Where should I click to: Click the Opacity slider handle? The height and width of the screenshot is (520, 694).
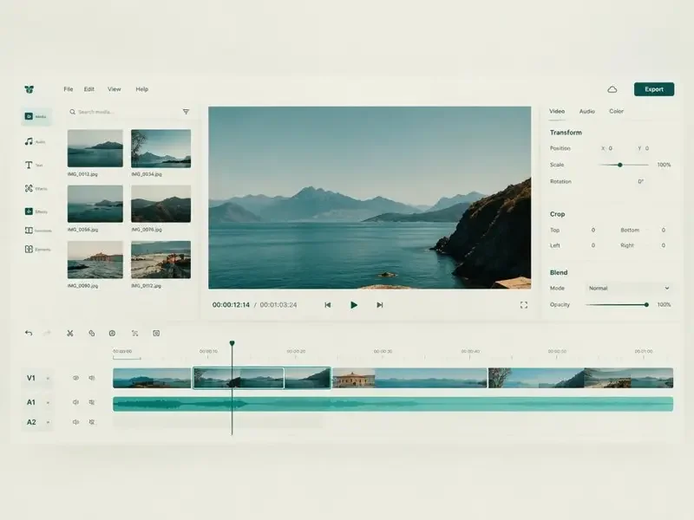646,305
